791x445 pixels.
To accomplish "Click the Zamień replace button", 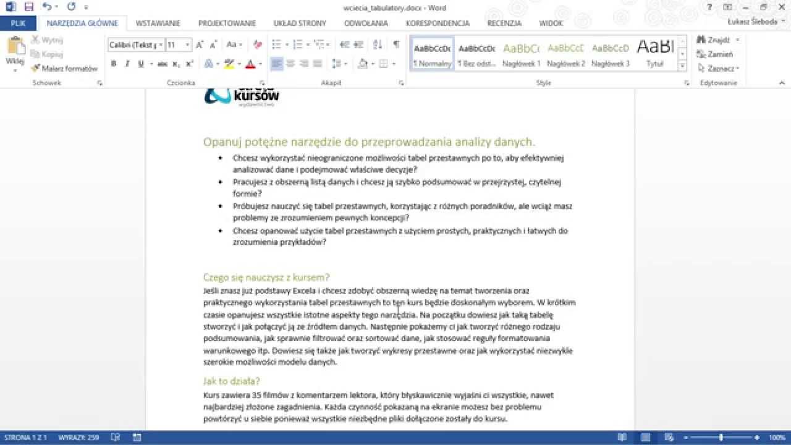I will pyautogui.click(x=715, y=54).
